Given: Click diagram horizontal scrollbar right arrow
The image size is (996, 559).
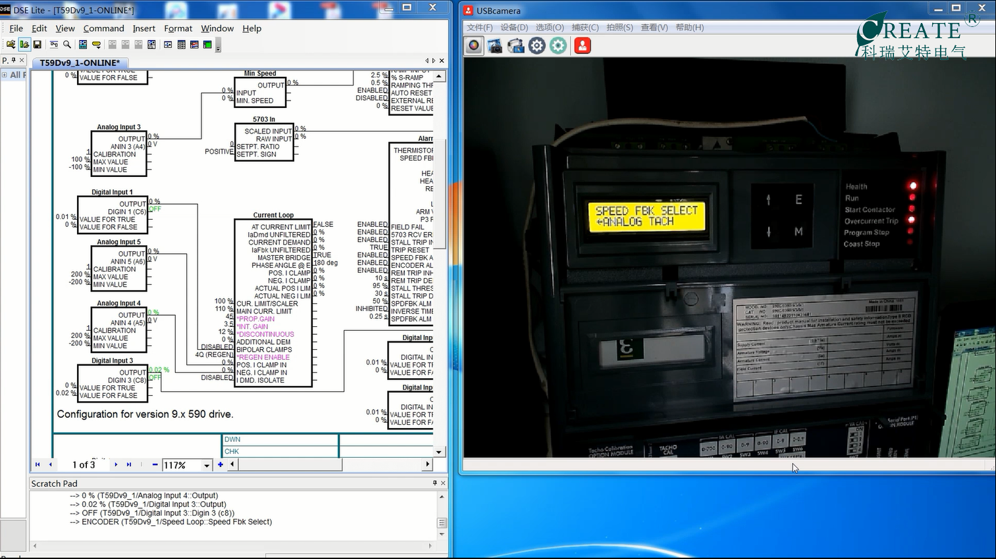Looking at the screenshot, I should [x=427, y=464].
